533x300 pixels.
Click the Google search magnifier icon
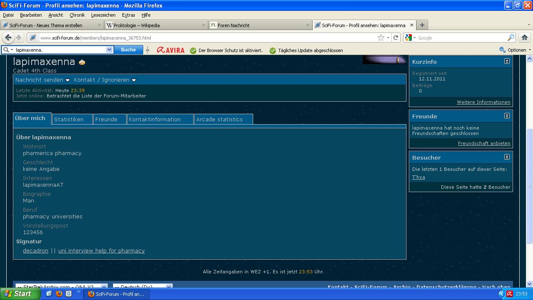[511, 37]
